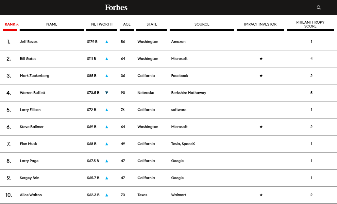
Task: Sort by Philanthropy Score column header
Action: click(x=310, y=24)
